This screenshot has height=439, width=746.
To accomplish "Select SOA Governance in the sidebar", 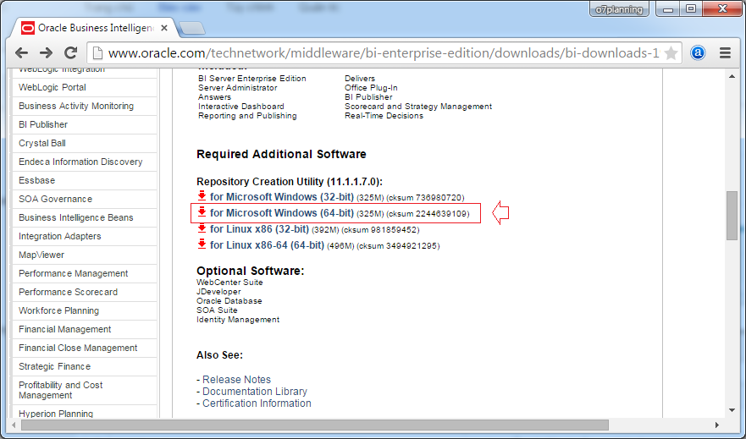I will (x=85, y=199).
